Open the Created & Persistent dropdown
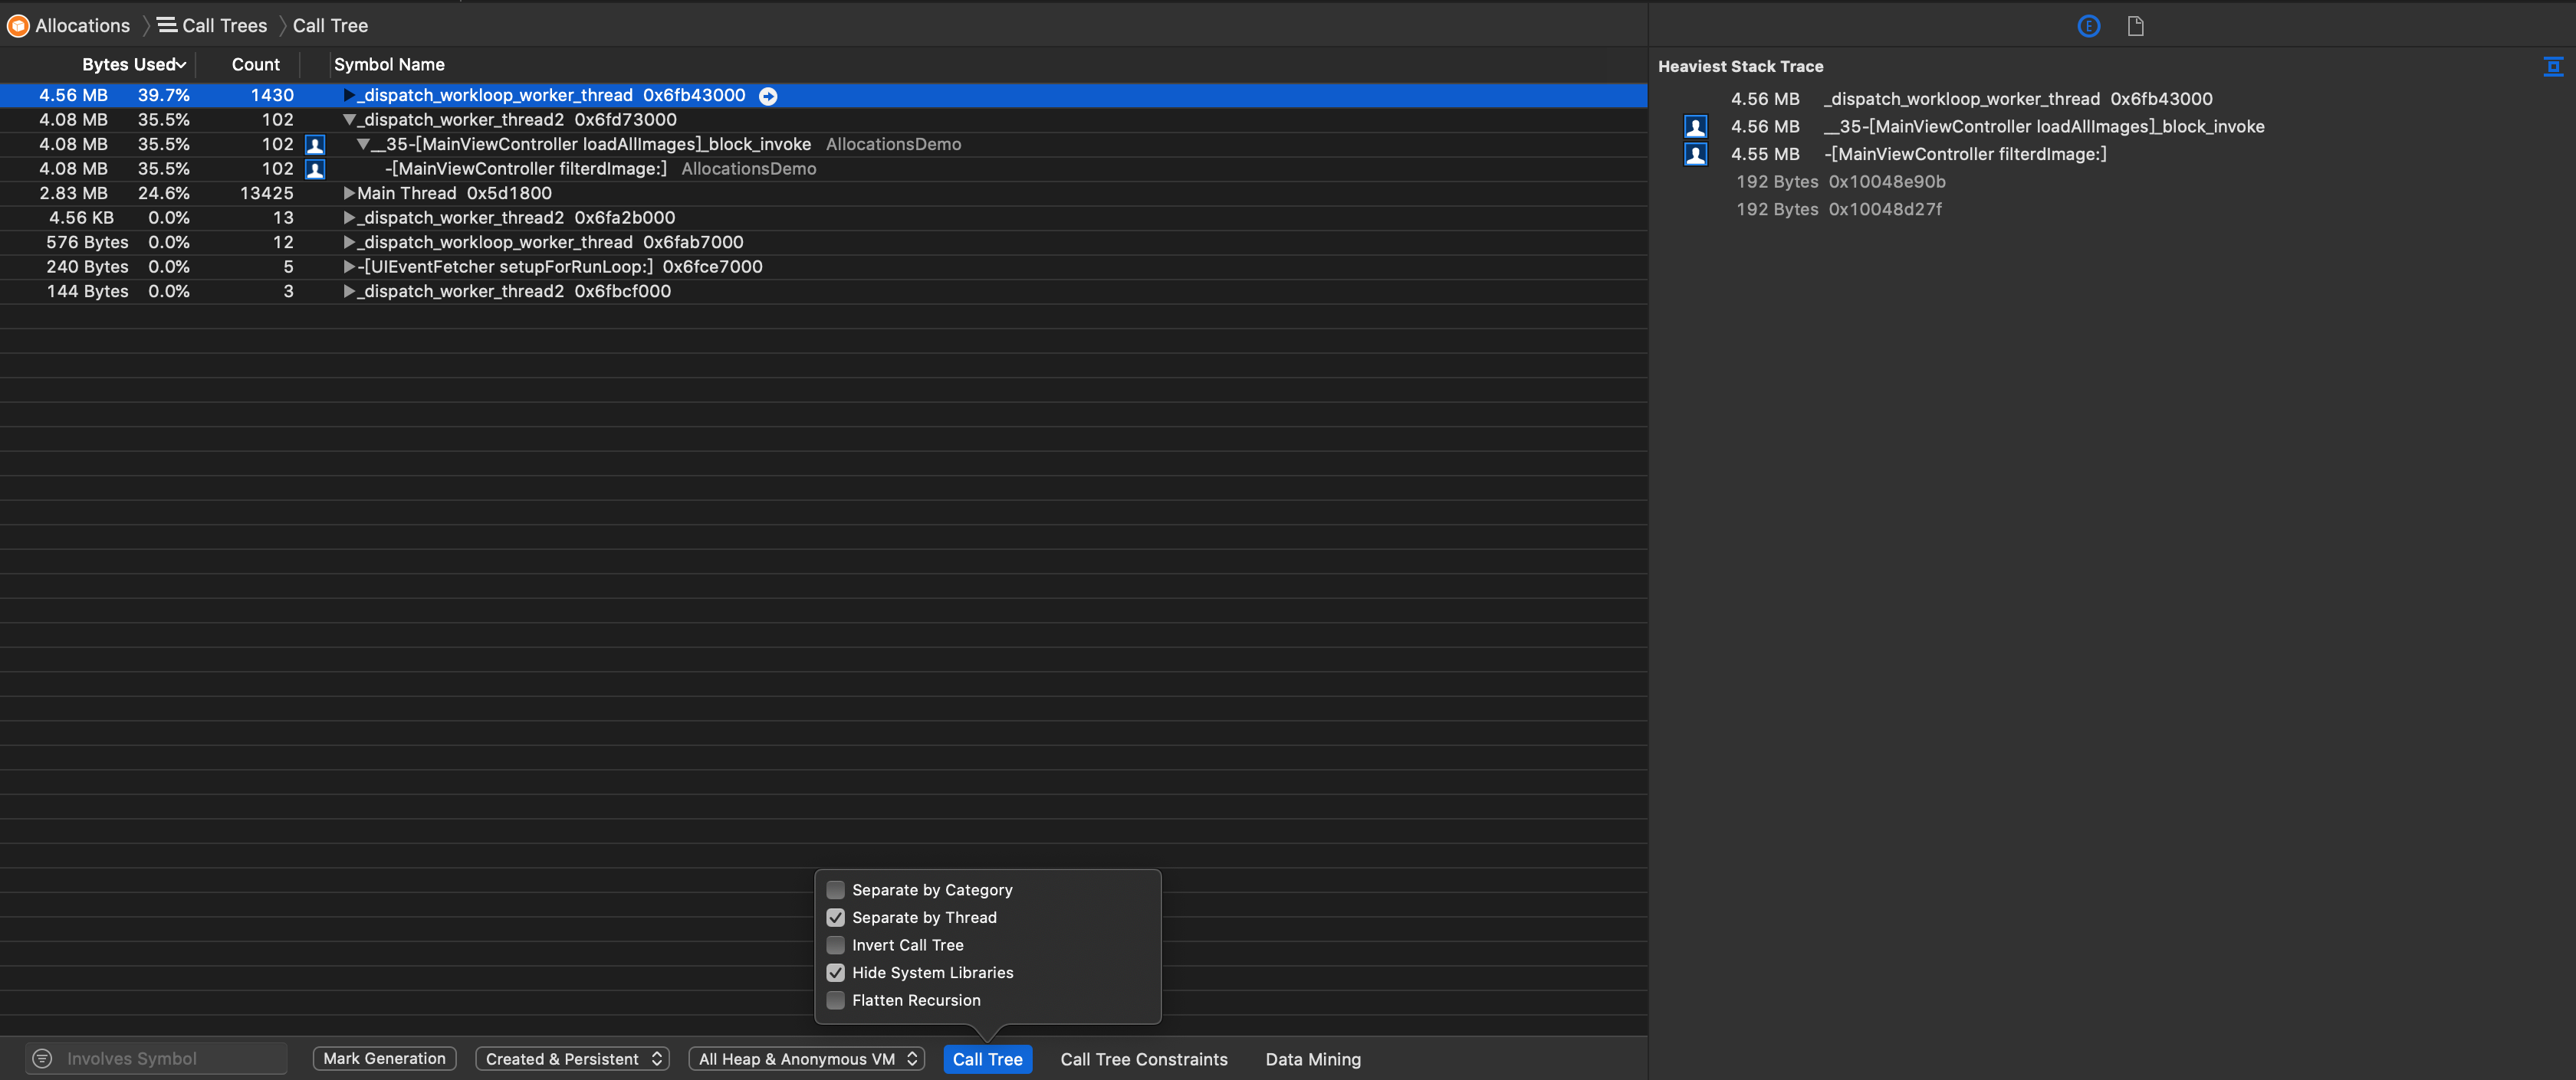This screenshot has width=2576, height=1080. click(572, 1058)
